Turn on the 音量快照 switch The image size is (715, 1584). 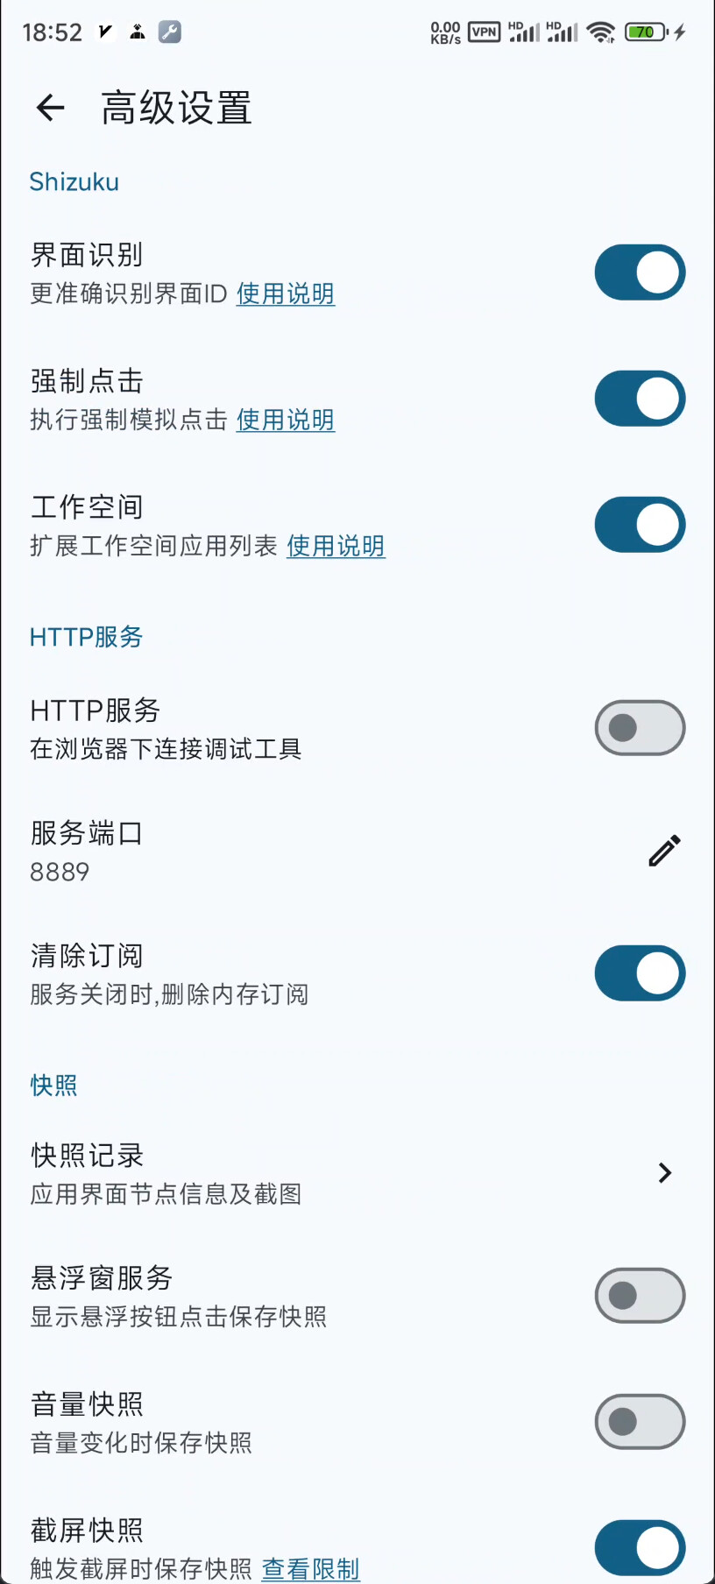pos(640,1422)
